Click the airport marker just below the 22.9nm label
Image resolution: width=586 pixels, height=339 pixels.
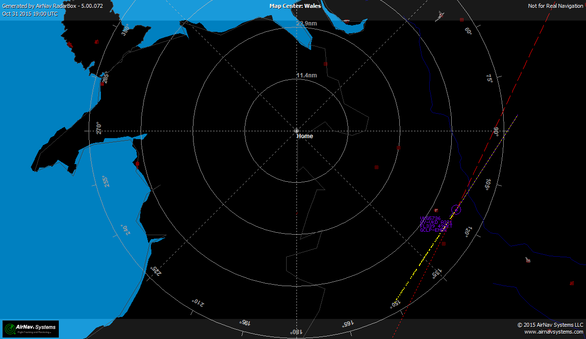(x=325, y=64)
